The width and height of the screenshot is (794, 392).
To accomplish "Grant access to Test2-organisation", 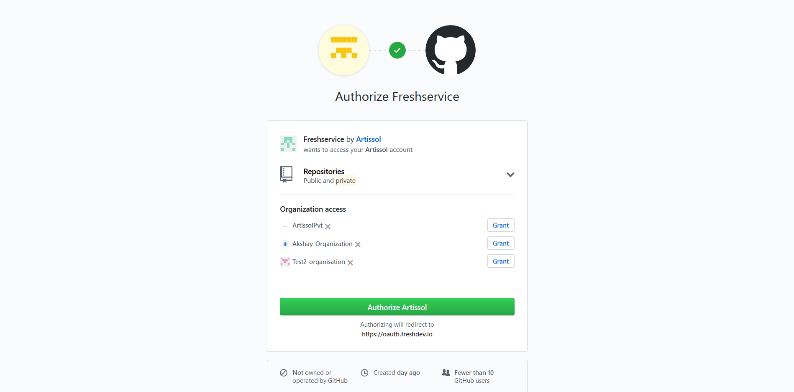I will click(501, 261).
